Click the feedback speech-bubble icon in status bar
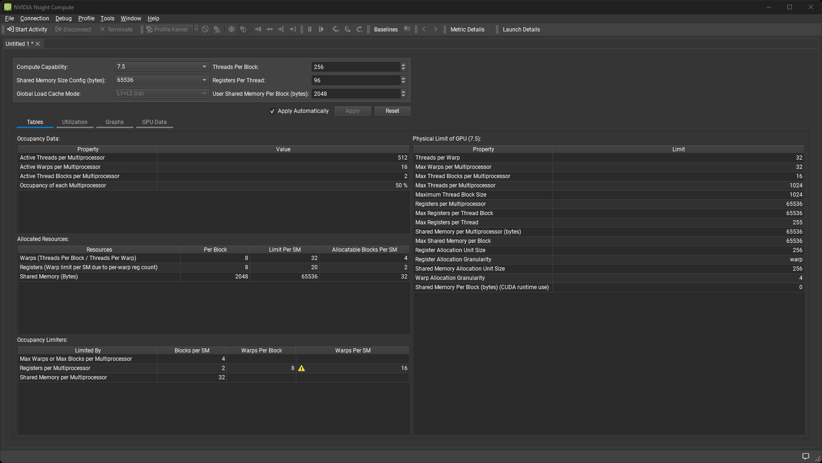Viewport: 822px width, 463px height. click(x=806, y=457)
